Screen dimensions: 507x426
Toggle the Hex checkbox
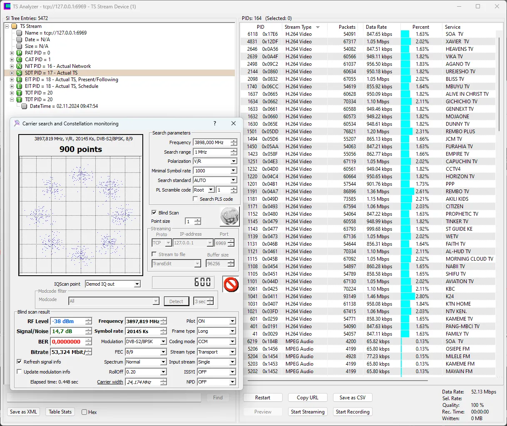point(84,412)
